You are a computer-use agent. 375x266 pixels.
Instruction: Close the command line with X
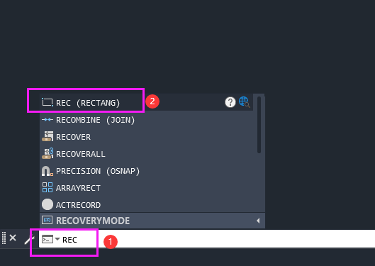(13, 238)
